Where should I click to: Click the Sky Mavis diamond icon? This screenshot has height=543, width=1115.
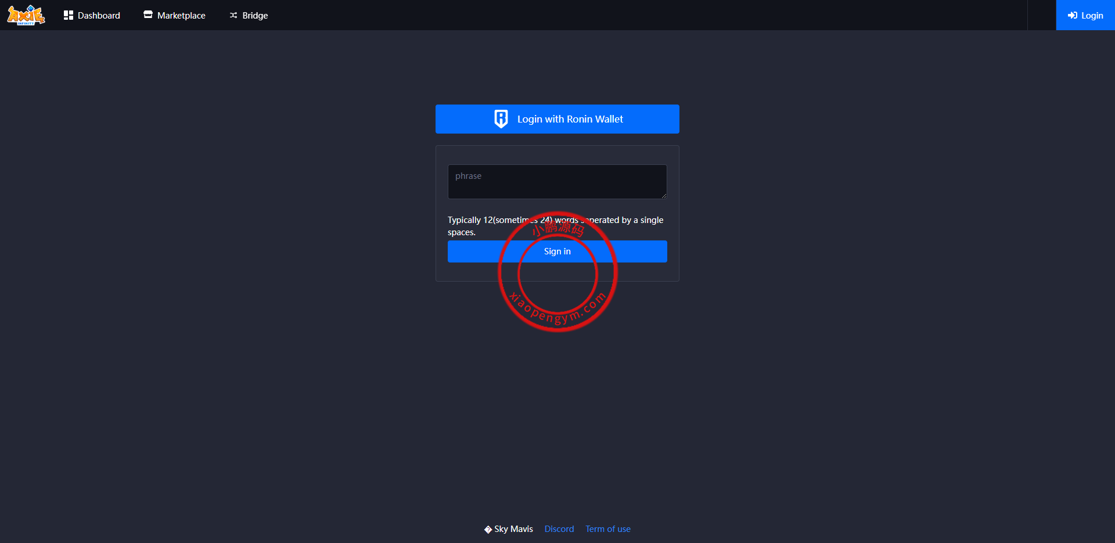click(488, 529)
